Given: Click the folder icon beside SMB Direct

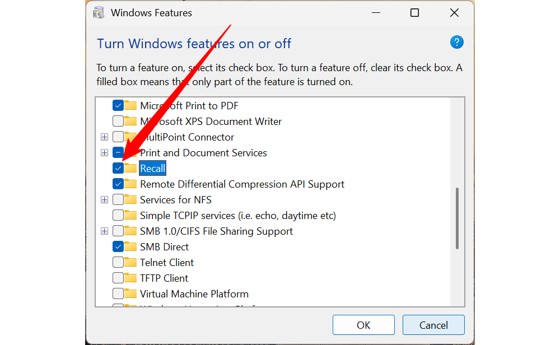Looking at the screenshot, I should (130, 246).
